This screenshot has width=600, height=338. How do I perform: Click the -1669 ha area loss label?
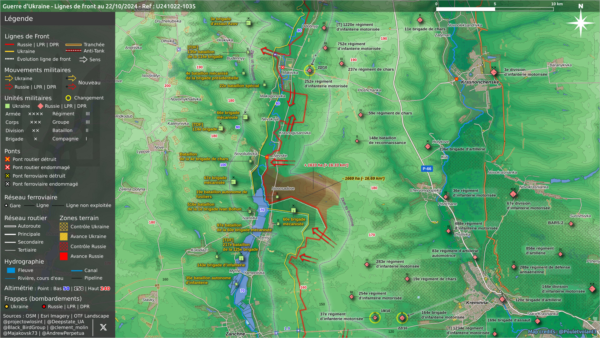[363, 178]
